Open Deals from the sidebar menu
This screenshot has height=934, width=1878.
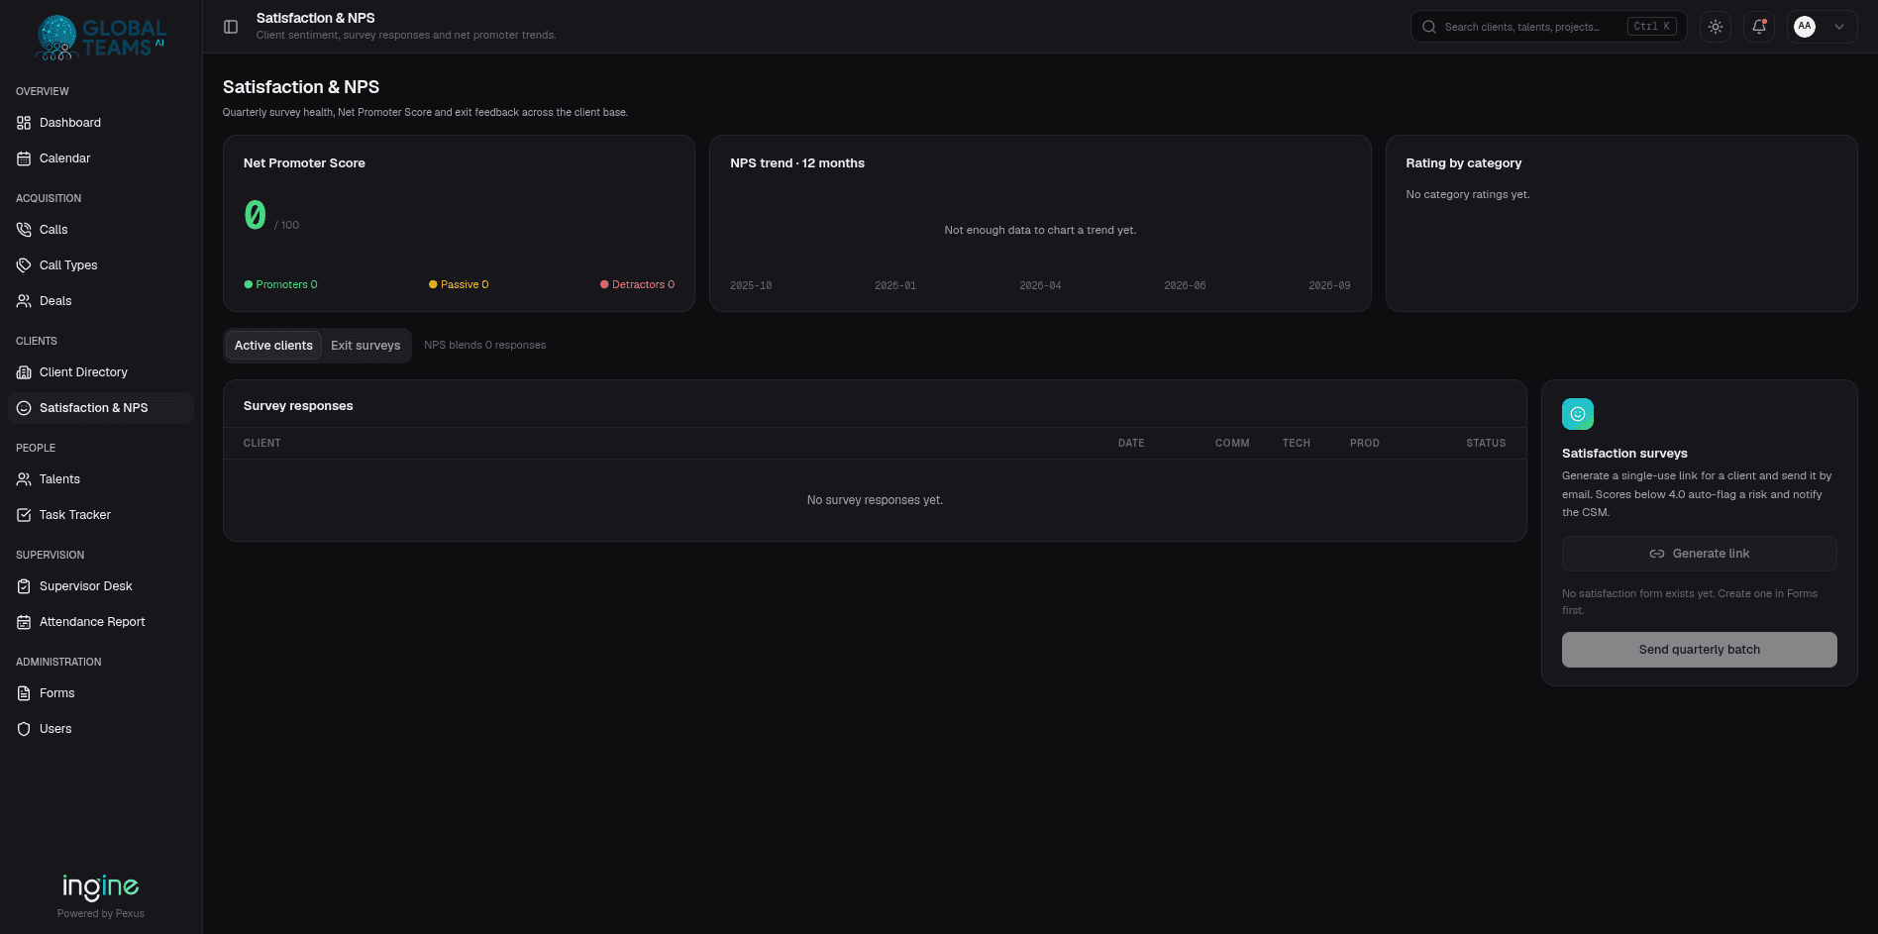pos(100,301)
